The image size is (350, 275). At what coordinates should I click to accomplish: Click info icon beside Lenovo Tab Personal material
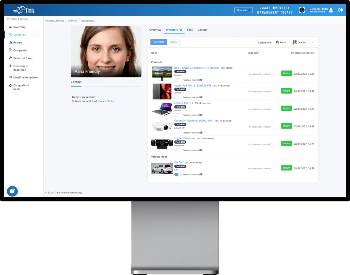coord(201,115)
